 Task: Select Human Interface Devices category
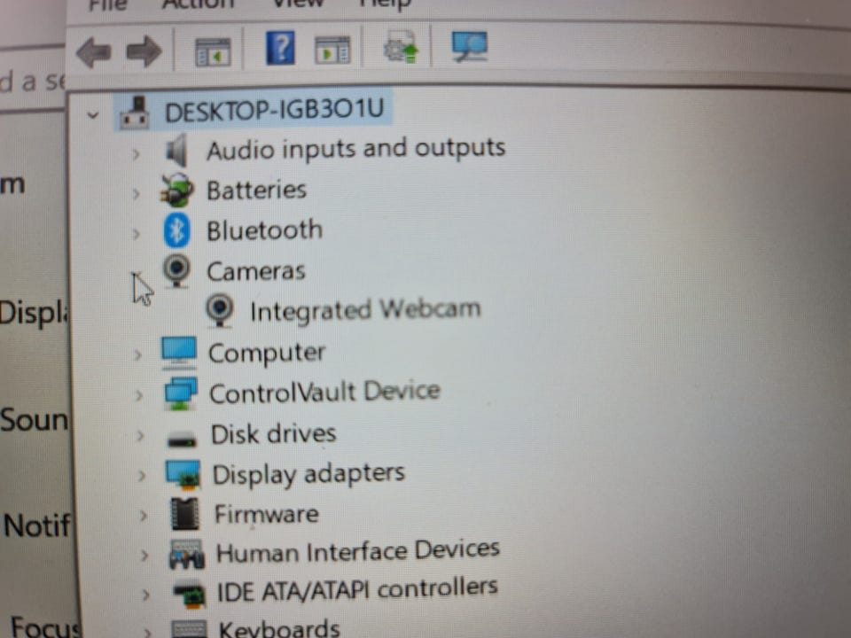coord(357,551)
